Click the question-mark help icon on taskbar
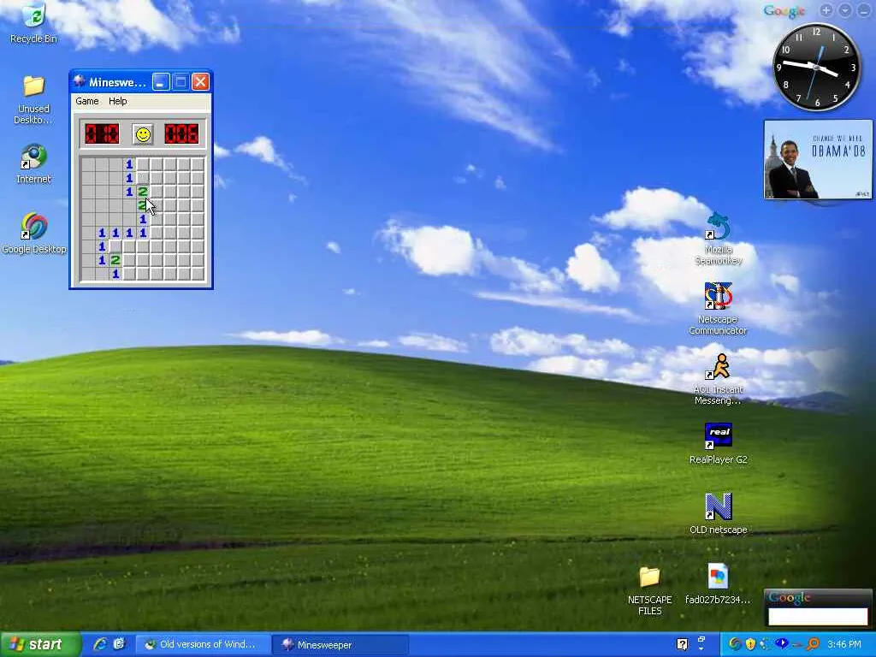Screen dimensions: 876x657 pos(682,644)
